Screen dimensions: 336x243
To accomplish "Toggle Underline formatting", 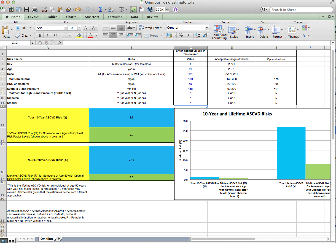I will coord(55,35).
